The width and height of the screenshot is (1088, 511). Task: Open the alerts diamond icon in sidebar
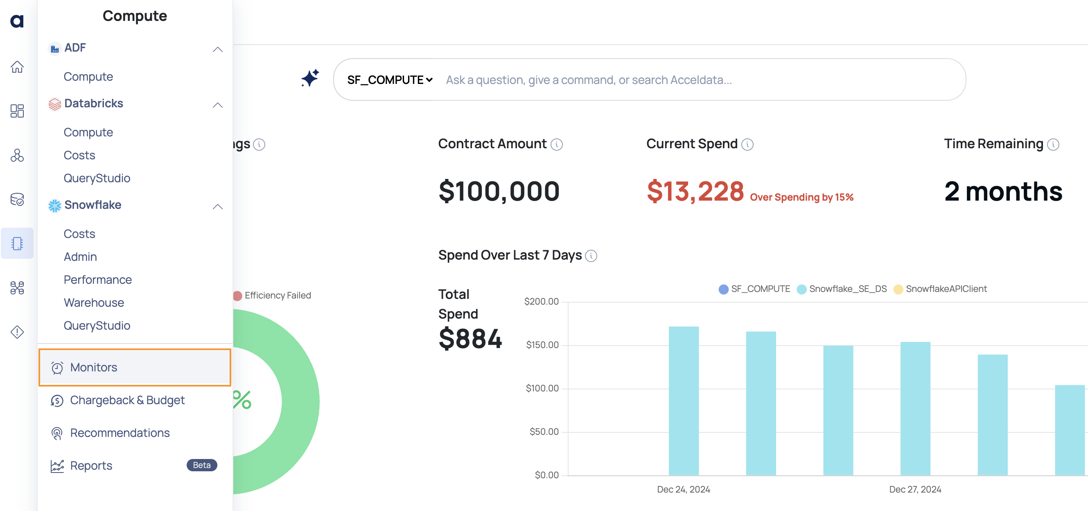[x=17, y=332]
